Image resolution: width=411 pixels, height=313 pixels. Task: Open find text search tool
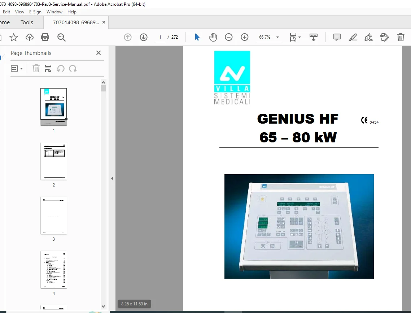click(x=61, y=37)
